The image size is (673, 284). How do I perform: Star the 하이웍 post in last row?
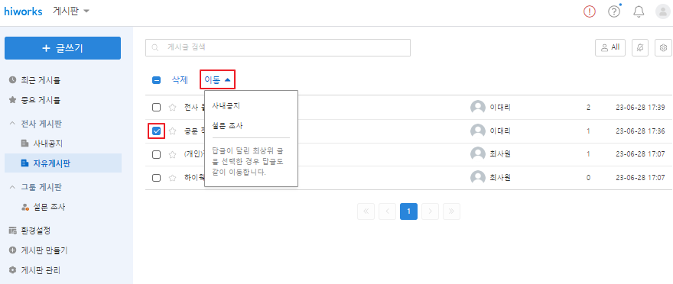[173, 178]
